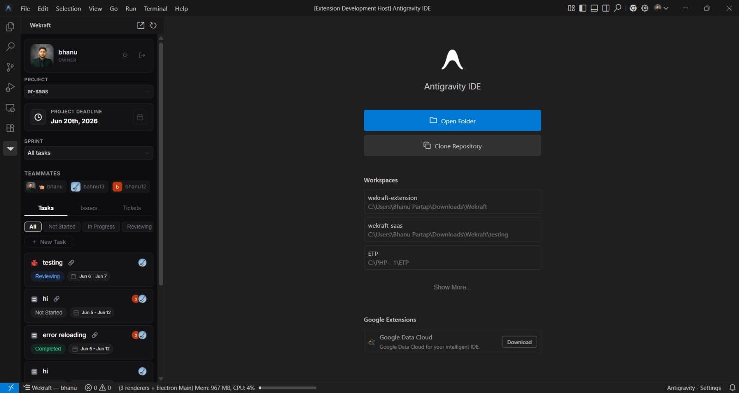The image size is (739, 393).
Task: Open the Extensions view
Action: point(10,128)
